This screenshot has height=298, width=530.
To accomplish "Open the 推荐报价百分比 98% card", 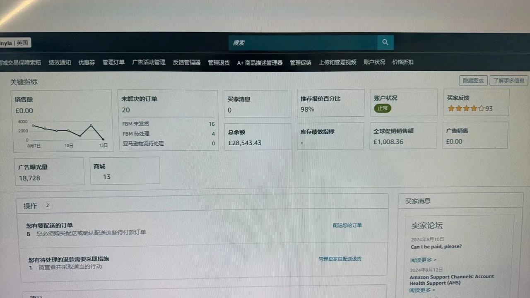I will (x=331, y=103).
